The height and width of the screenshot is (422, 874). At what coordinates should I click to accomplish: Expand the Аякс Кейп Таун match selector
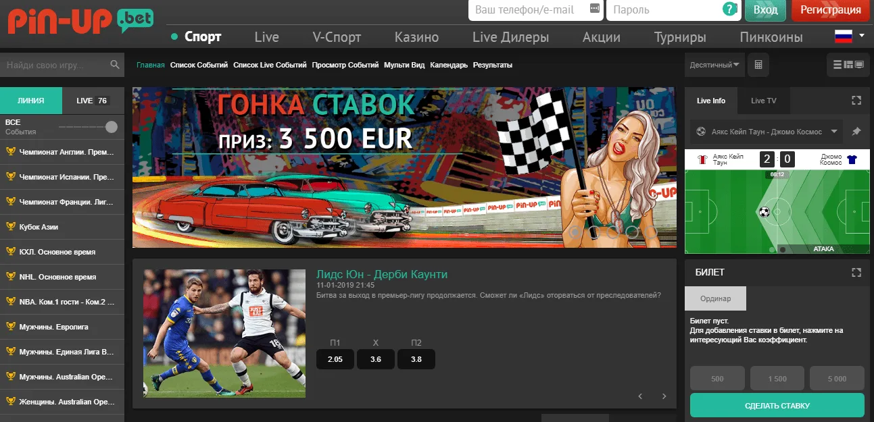834,131
